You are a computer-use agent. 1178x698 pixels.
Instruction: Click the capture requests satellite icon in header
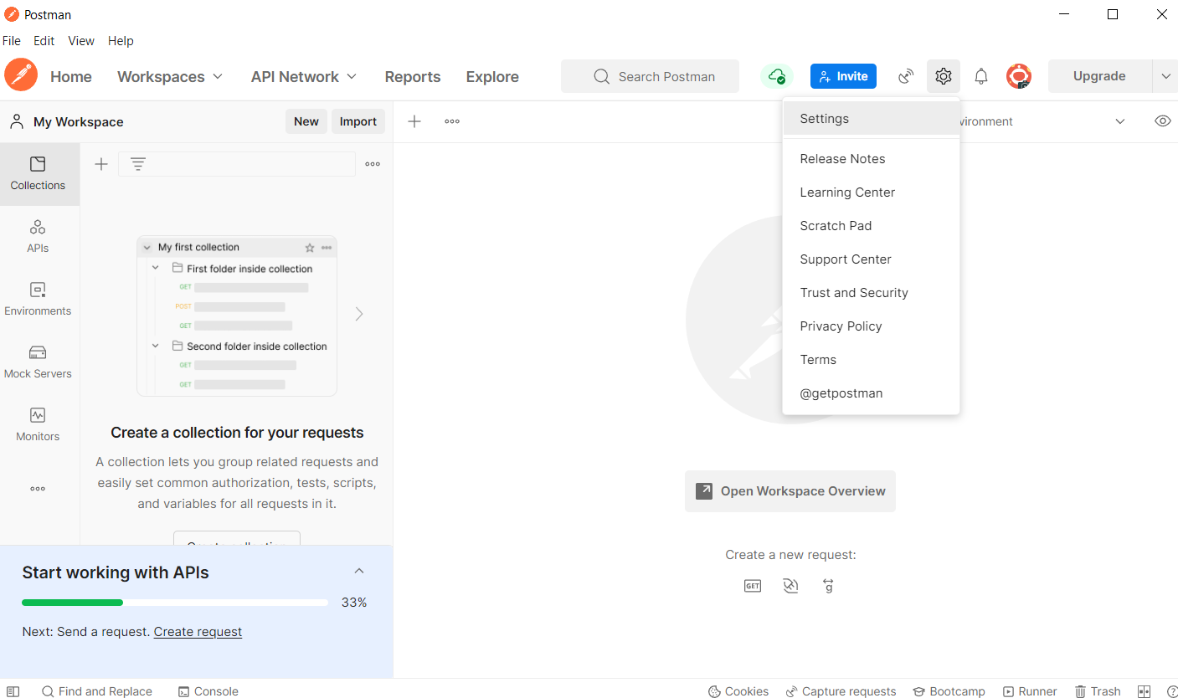point(906,76)
